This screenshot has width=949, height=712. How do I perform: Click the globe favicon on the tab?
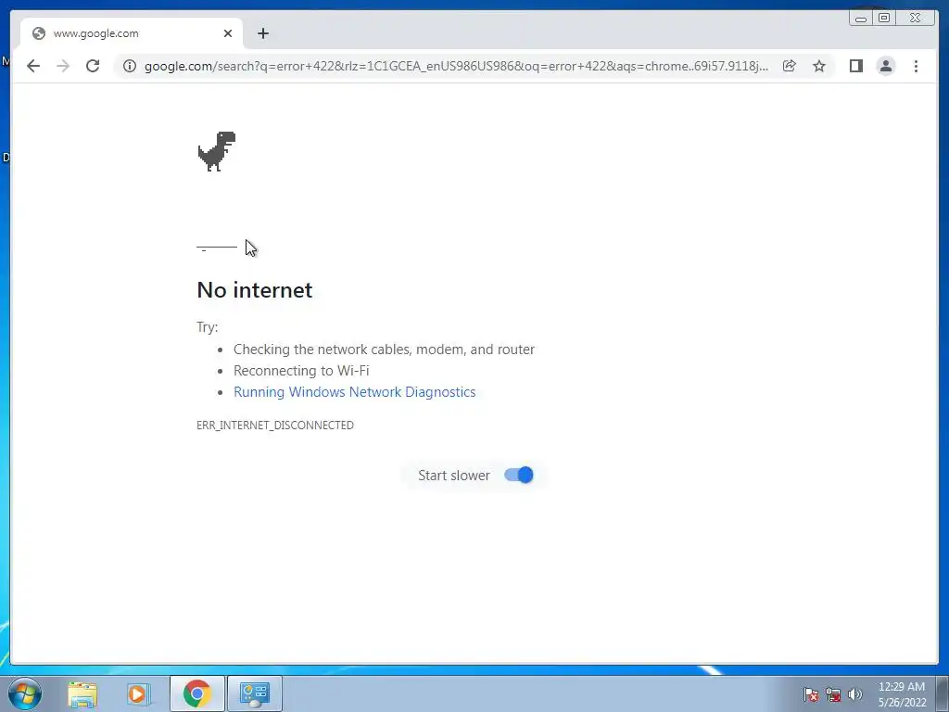click(x=39, y=33)
